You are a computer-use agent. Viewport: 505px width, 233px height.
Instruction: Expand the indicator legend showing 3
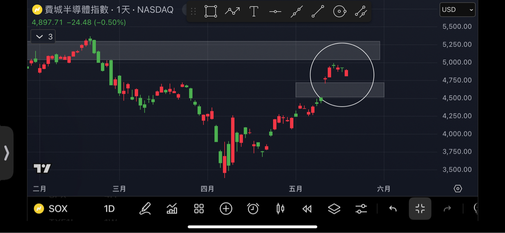tap(43, 37)
